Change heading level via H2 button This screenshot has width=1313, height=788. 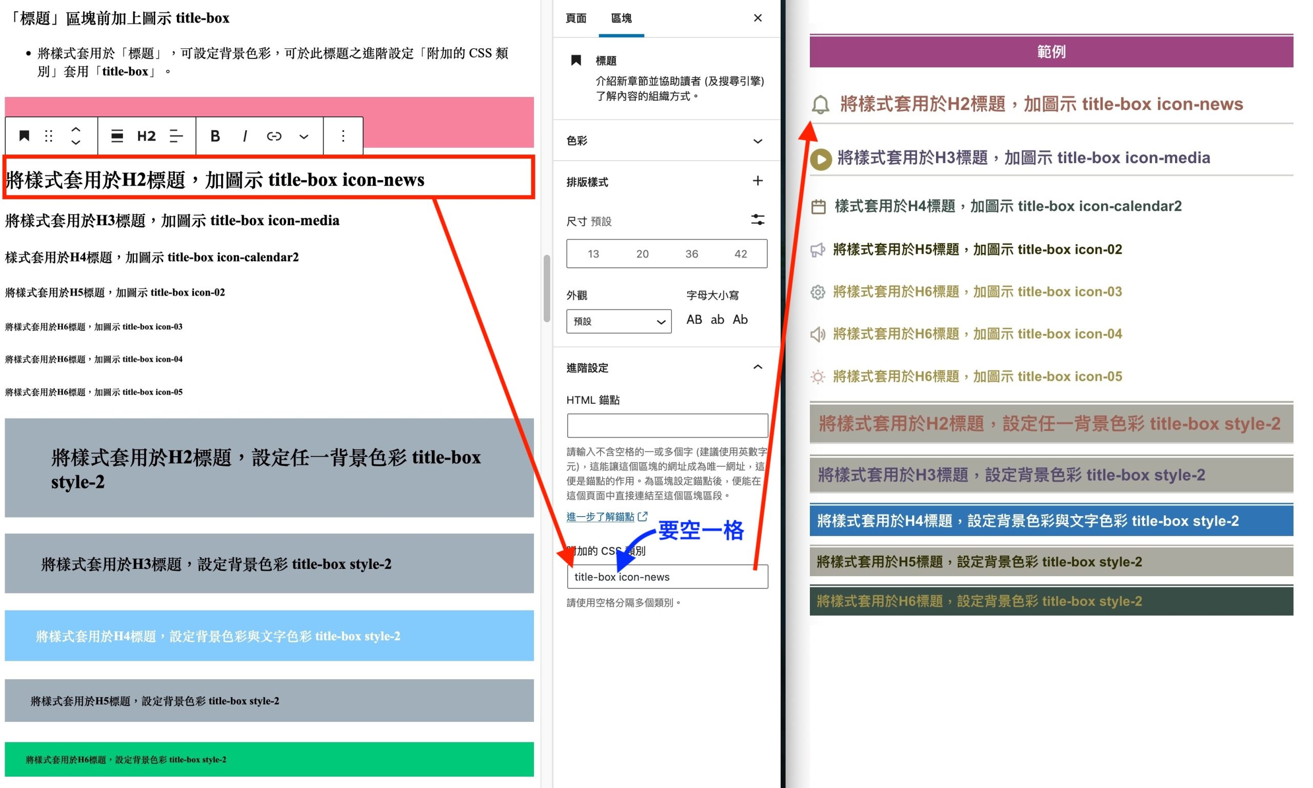147,136
